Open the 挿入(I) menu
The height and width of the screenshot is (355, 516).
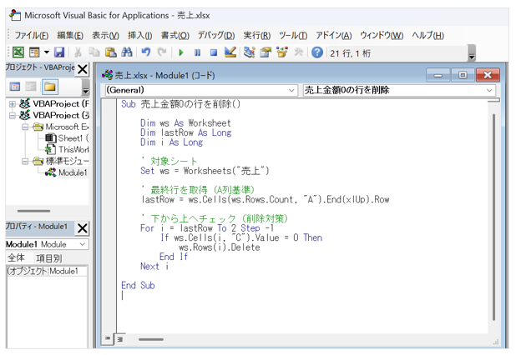(140, 36)
